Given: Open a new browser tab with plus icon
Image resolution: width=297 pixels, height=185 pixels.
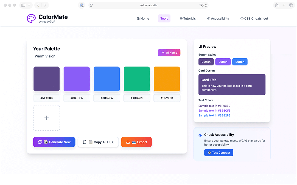Looking at the screenshot, I should [x=284, y=5].
